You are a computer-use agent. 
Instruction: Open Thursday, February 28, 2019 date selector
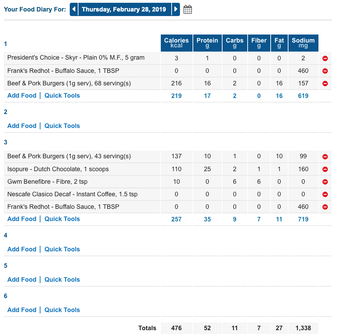click(x=125, y=9)
